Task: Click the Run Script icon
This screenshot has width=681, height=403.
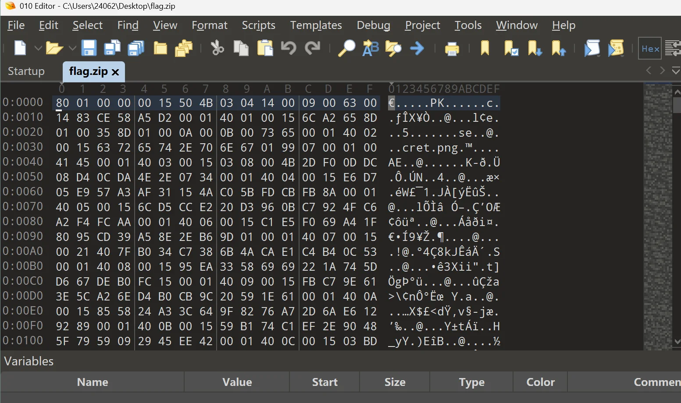Action: click(592, 48)
